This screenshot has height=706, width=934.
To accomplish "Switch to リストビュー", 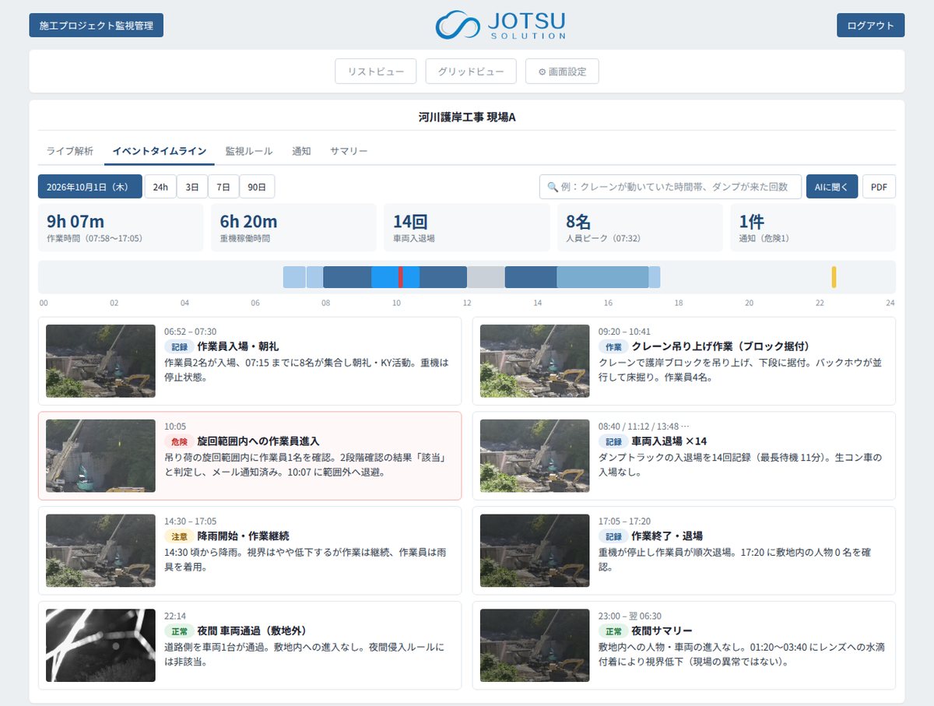I will coord(376,72).
